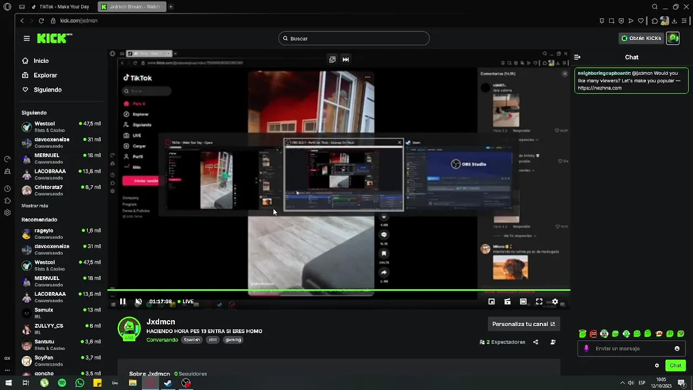Open the Kick user avatar menu
This screenshot has width=693, height=390.
click(673, 38)
